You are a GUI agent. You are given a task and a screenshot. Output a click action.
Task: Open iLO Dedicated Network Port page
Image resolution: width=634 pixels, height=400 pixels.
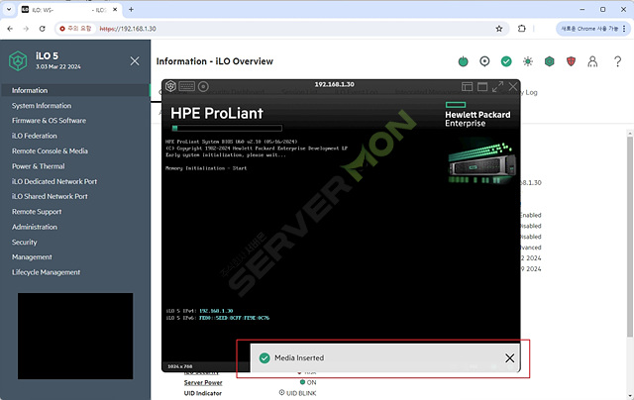pos(54,181)
